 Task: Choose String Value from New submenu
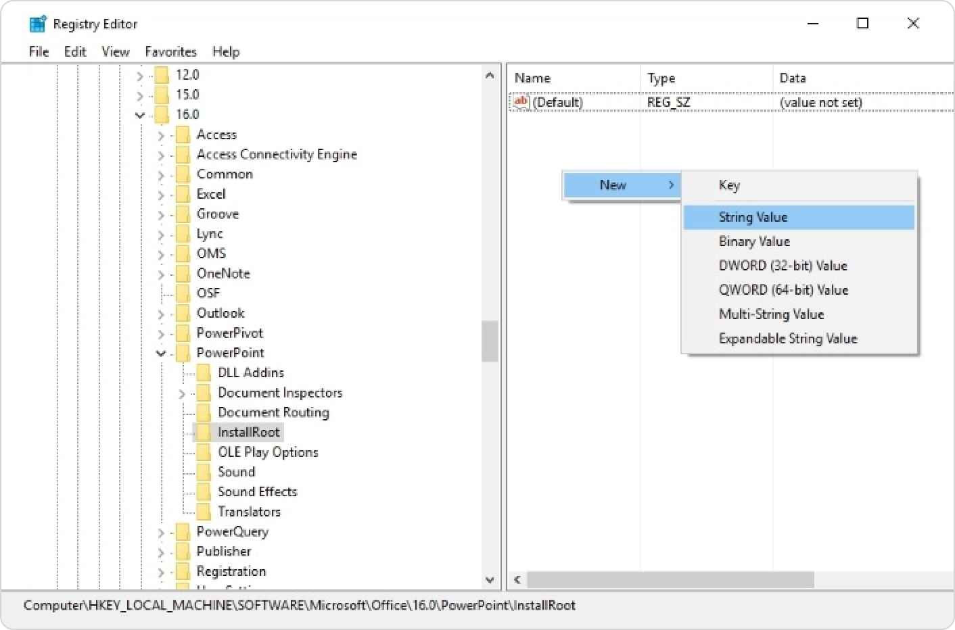799,217
